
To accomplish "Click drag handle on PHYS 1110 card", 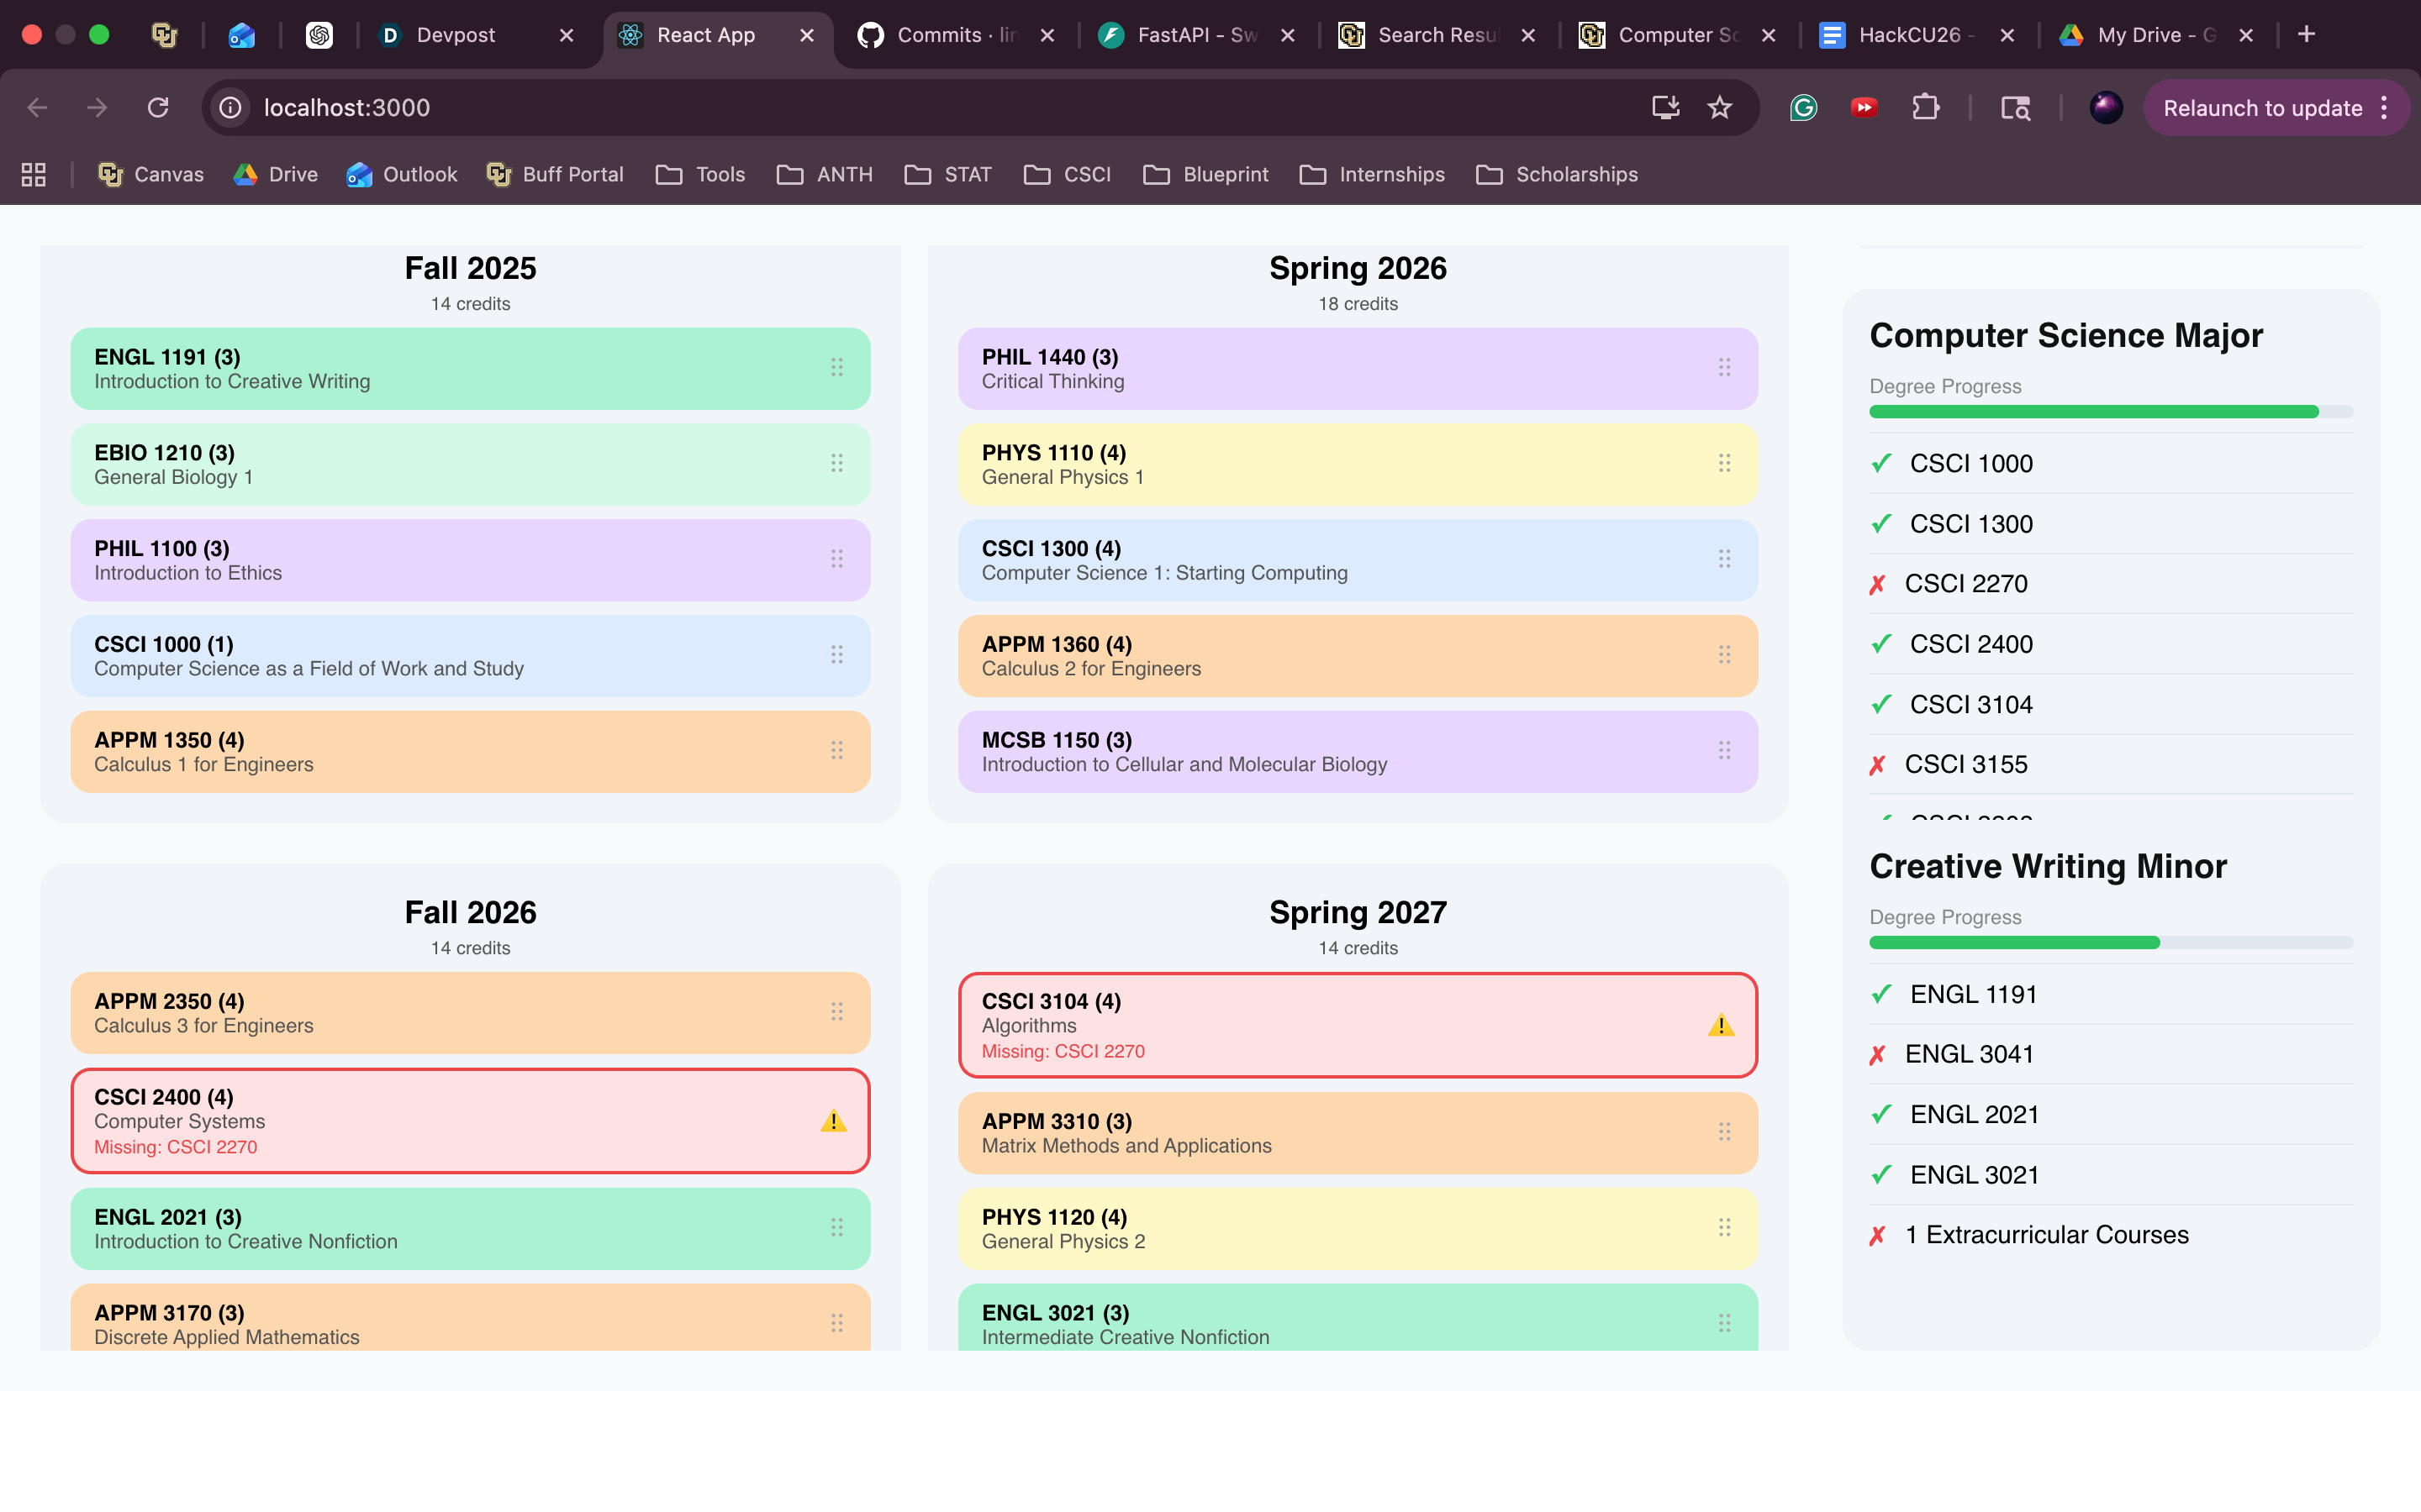I will pos(1724,463).
